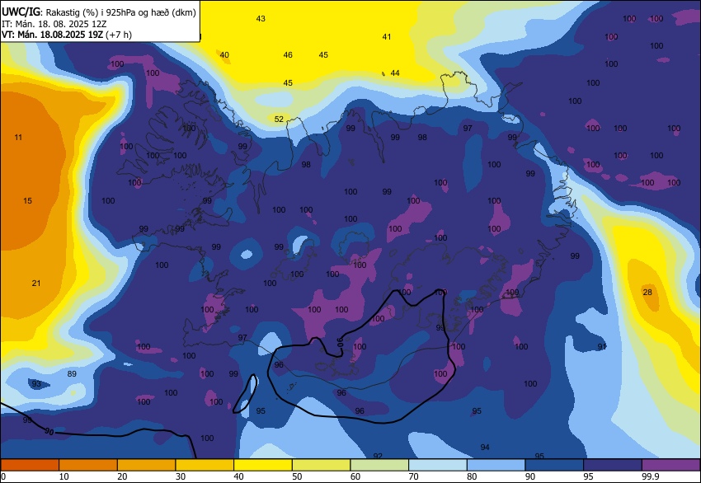Click the legend tick label '99.9'
Screen dimensions: 701x483
(x=650, y=476)
